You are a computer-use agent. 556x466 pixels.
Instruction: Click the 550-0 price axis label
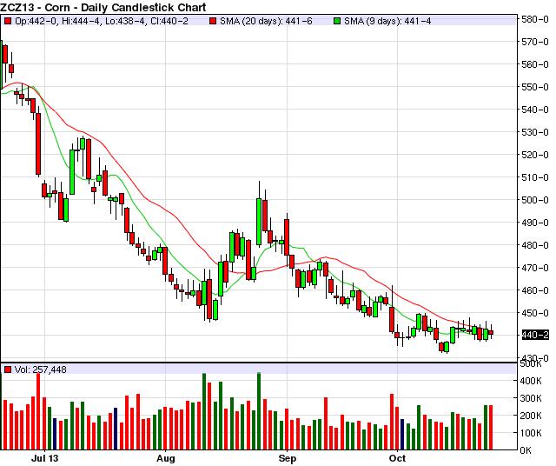pyautogui.click(x=535, y=87)
